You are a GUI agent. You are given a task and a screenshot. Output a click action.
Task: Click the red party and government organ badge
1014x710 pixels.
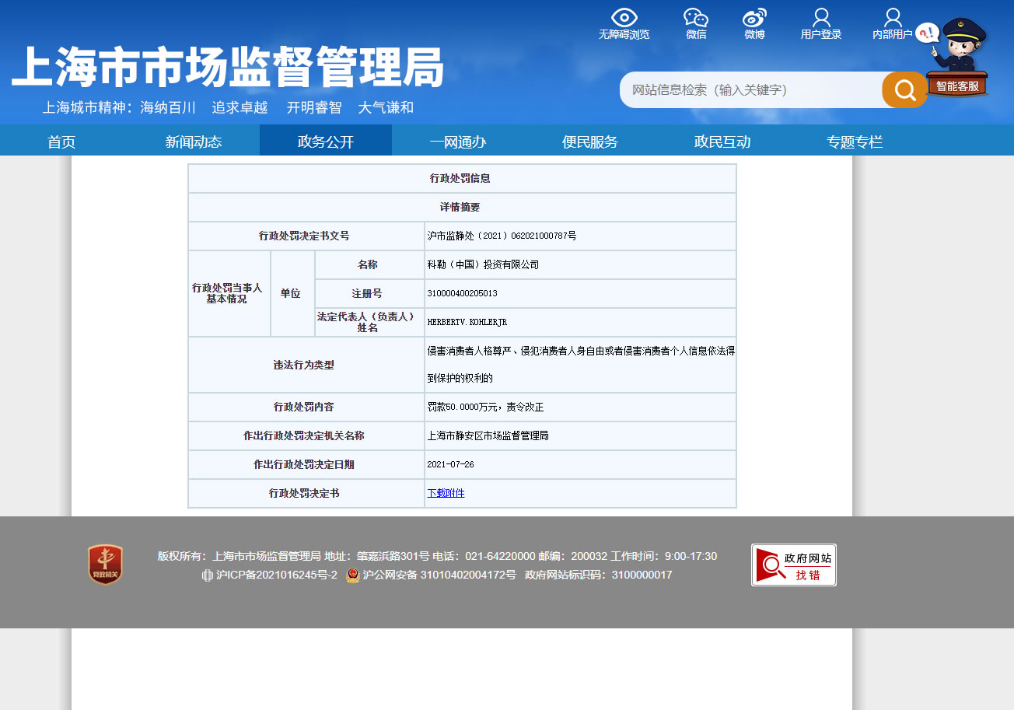[105, 565]
